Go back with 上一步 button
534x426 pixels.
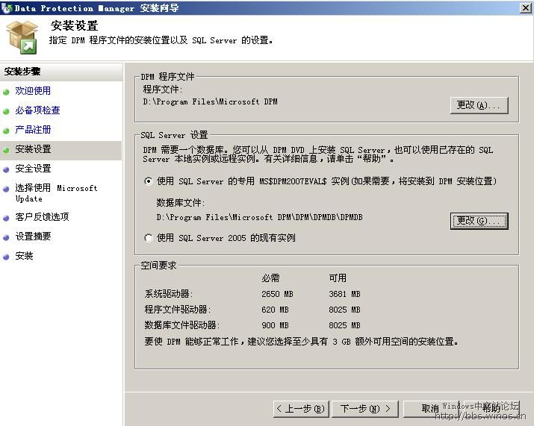click(x=301, y=409)
